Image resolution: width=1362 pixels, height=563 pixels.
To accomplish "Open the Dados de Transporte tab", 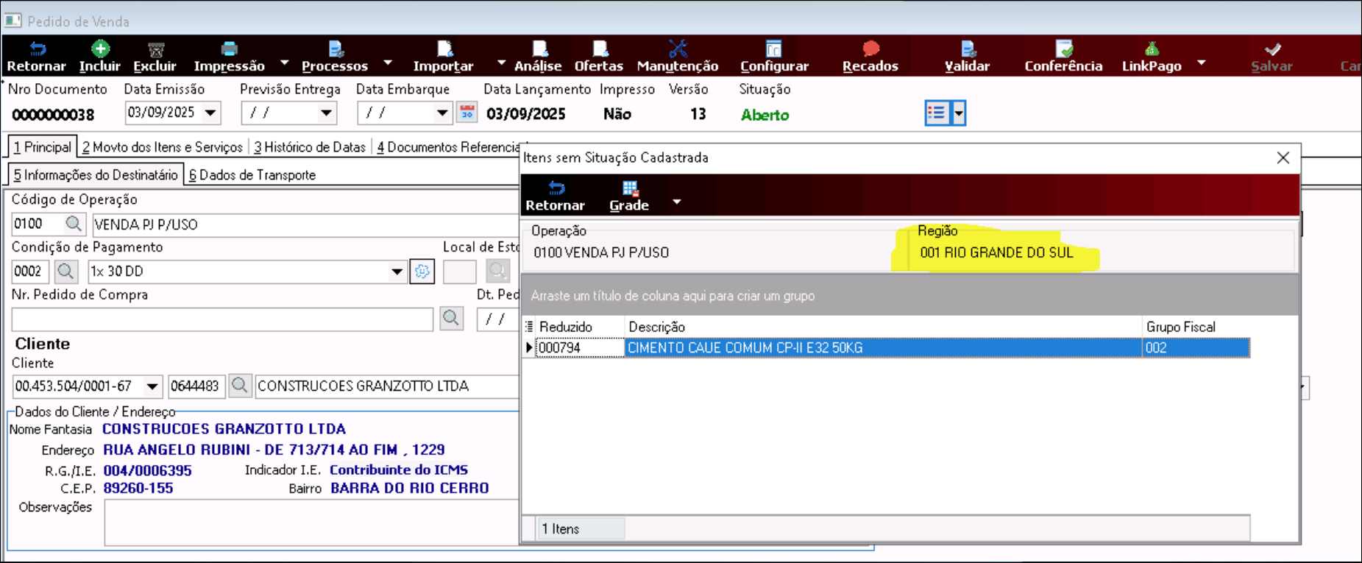I will tap(252, 175).
